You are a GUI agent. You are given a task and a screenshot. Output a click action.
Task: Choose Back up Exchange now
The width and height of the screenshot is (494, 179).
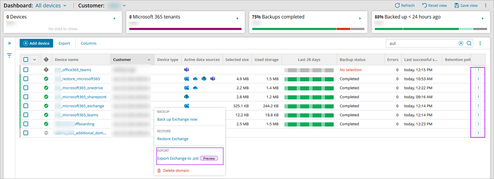tap(177, 119)
